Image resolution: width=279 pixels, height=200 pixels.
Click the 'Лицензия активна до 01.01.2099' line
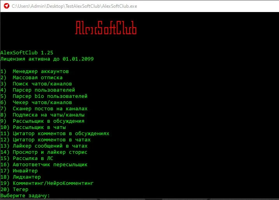click(x=47, y=59)
